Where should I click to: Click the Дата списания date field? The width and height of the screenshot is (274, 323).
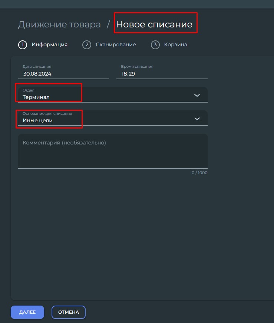pyautogui.click(x=63, y=71)
